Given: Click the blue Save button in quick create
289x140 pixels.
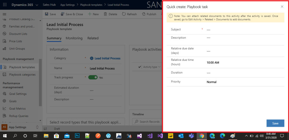Looking at the screenshot, I should click(275, 123).
